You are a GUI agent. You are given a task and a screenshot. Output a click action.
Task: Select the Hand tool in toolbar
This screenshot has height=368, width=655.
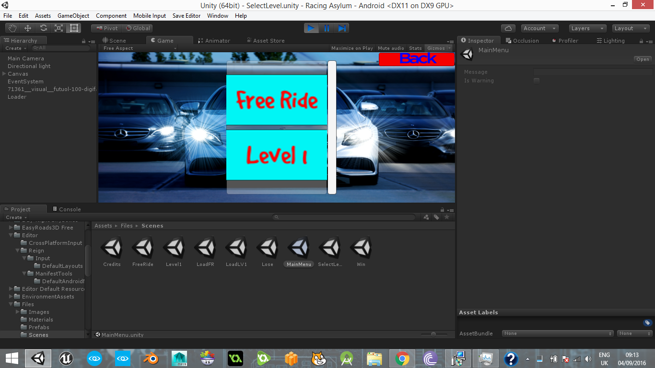[12, 28]
